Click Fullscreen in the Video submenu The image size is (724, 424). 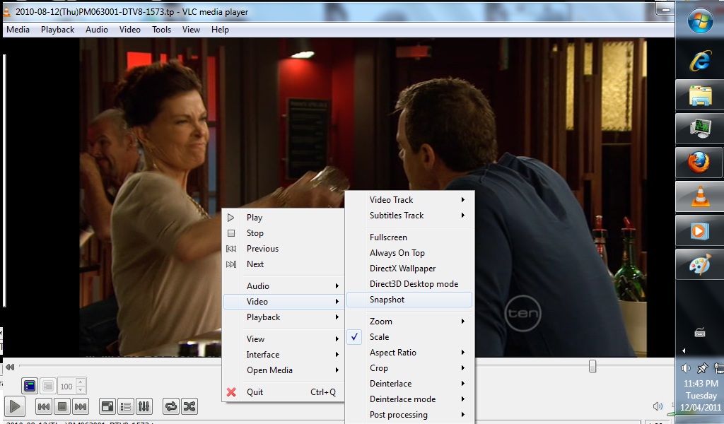[x=388, y=237]
